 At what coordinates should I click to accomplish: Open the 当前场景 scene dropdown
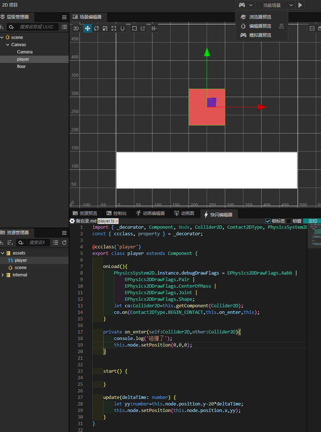coord(275,5)
